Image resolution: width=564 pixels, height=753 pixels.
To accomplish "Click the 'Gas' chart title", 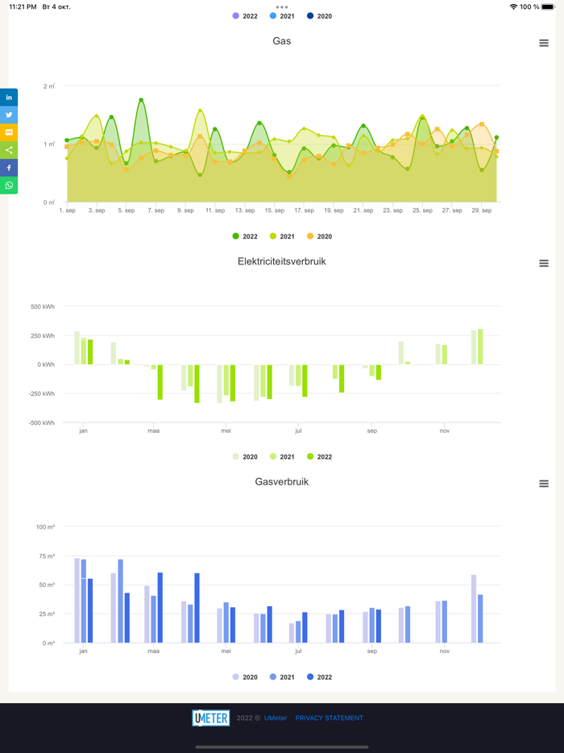I will pyautogui.click(x=282, y=41).
